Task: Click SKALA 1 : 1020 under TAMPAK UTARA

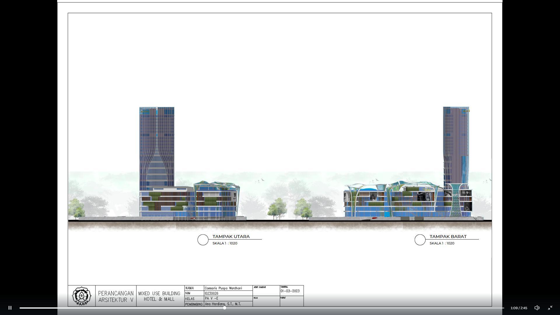Action: [x=225, y=243]
